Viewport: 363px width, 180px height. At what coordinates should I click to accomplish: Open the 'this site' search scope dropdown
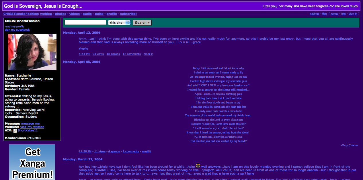pyautogui.click(x=119, y=22)
